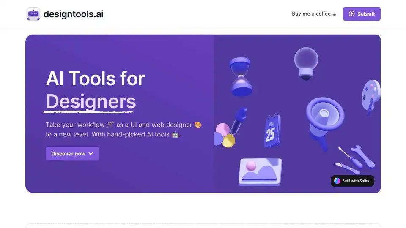Click the colorful Spline logo circle
The image size is (406, 228).
(337, 181)
